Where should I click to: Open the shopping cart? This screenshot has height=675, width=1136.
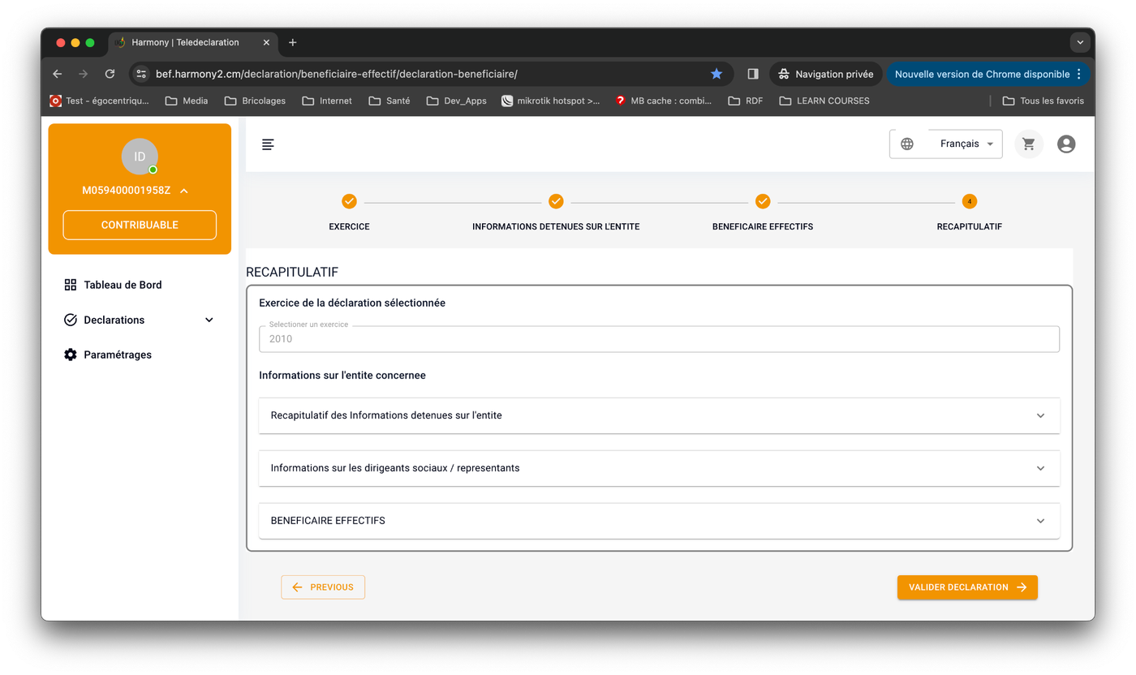click(1029, 144)
